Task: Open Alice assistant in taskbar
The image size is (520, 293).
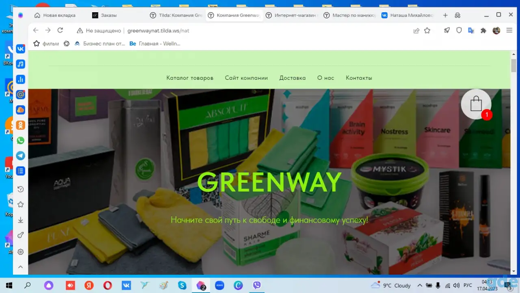Action: point(49,285)
